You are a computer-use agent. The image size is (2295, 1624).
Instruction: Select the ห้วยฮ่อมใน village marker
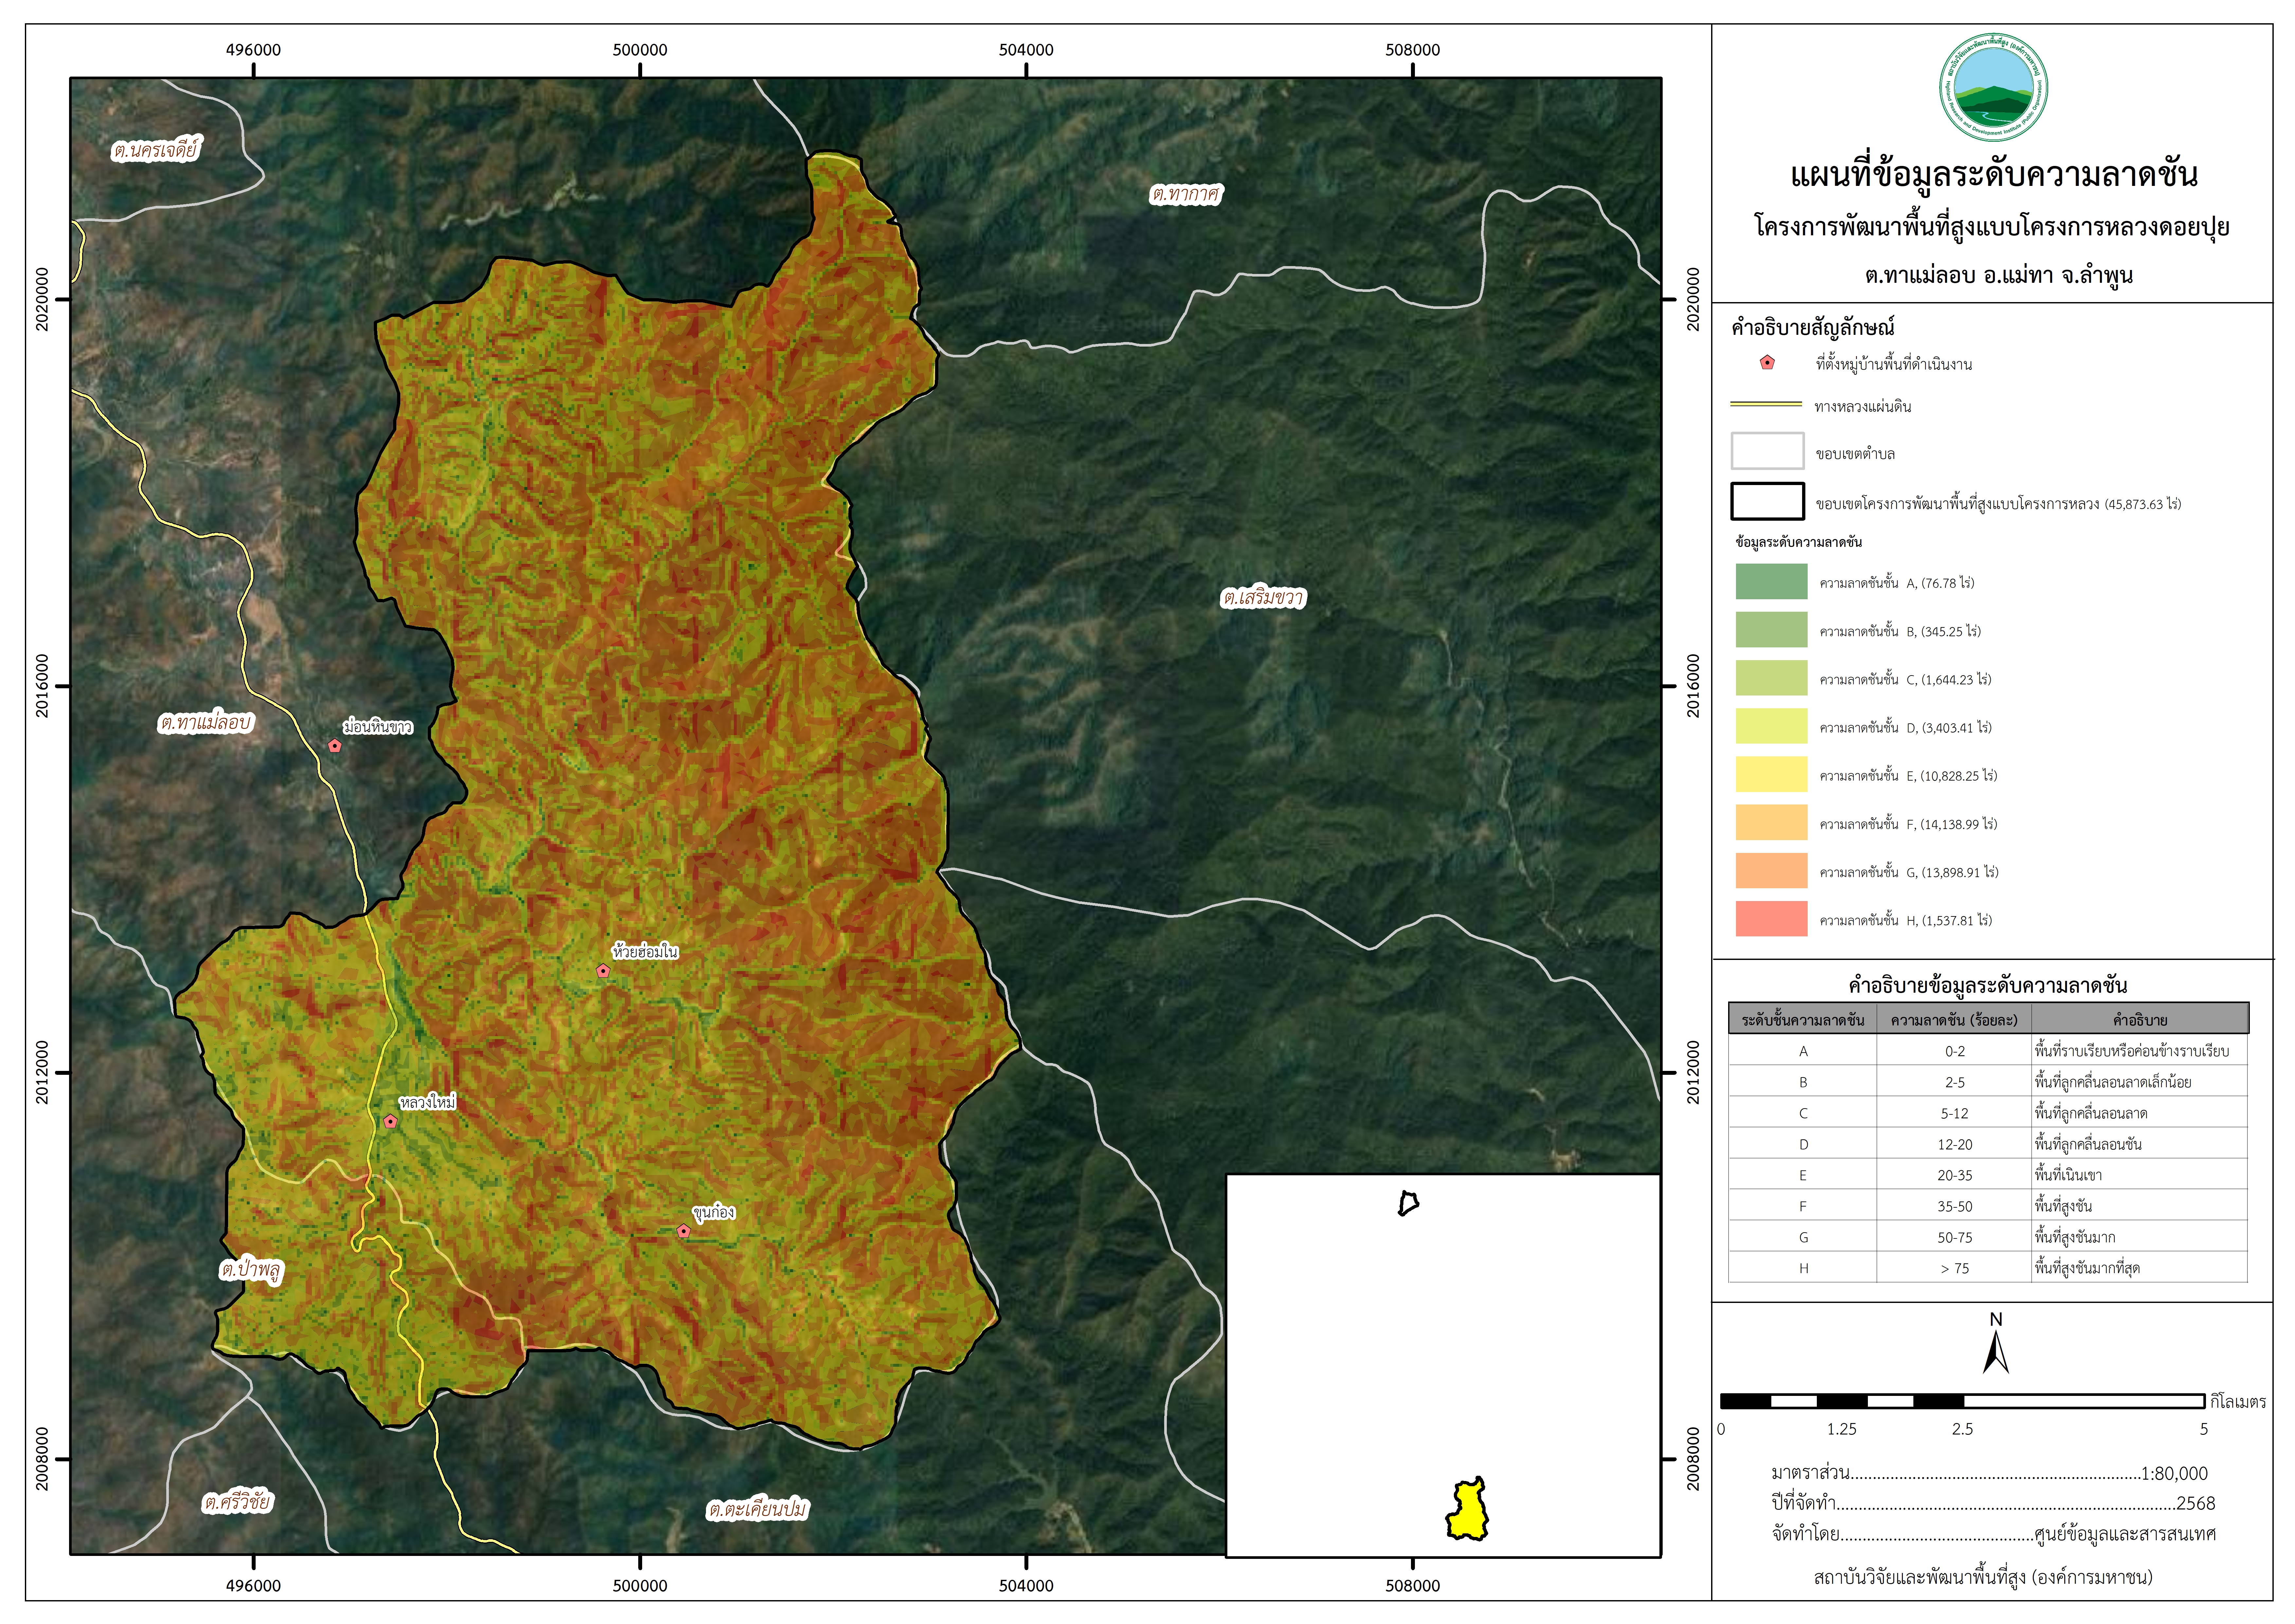point(603,971)
